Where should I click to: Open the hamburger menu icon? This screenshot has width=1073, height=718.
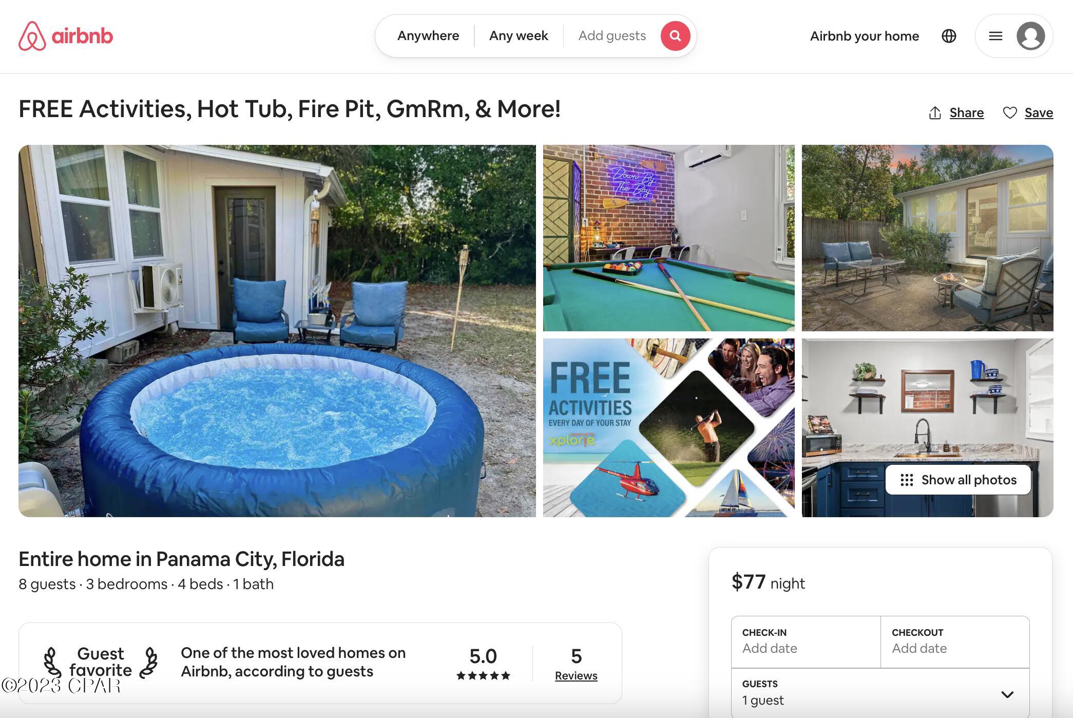(995, 36)
